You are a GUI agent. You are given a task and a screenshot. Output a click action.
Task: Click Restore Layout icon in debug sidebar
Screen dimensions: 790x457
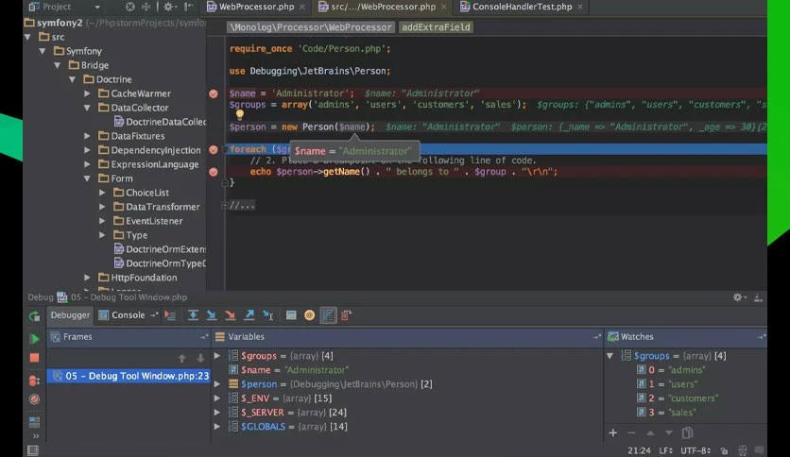point(34,422)
